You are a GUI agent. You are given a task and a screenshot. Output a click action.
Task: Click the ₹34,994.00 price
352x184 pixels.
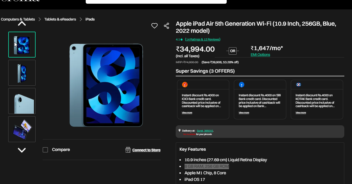(195, 49)
